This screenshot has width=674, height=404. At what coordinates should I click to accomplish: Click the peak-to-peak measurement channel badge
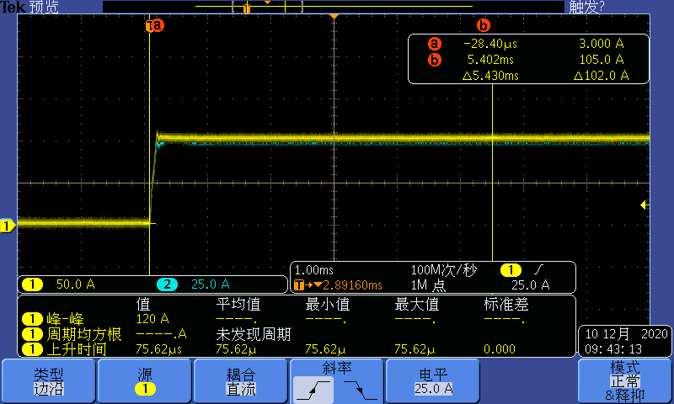coord(32,319)
